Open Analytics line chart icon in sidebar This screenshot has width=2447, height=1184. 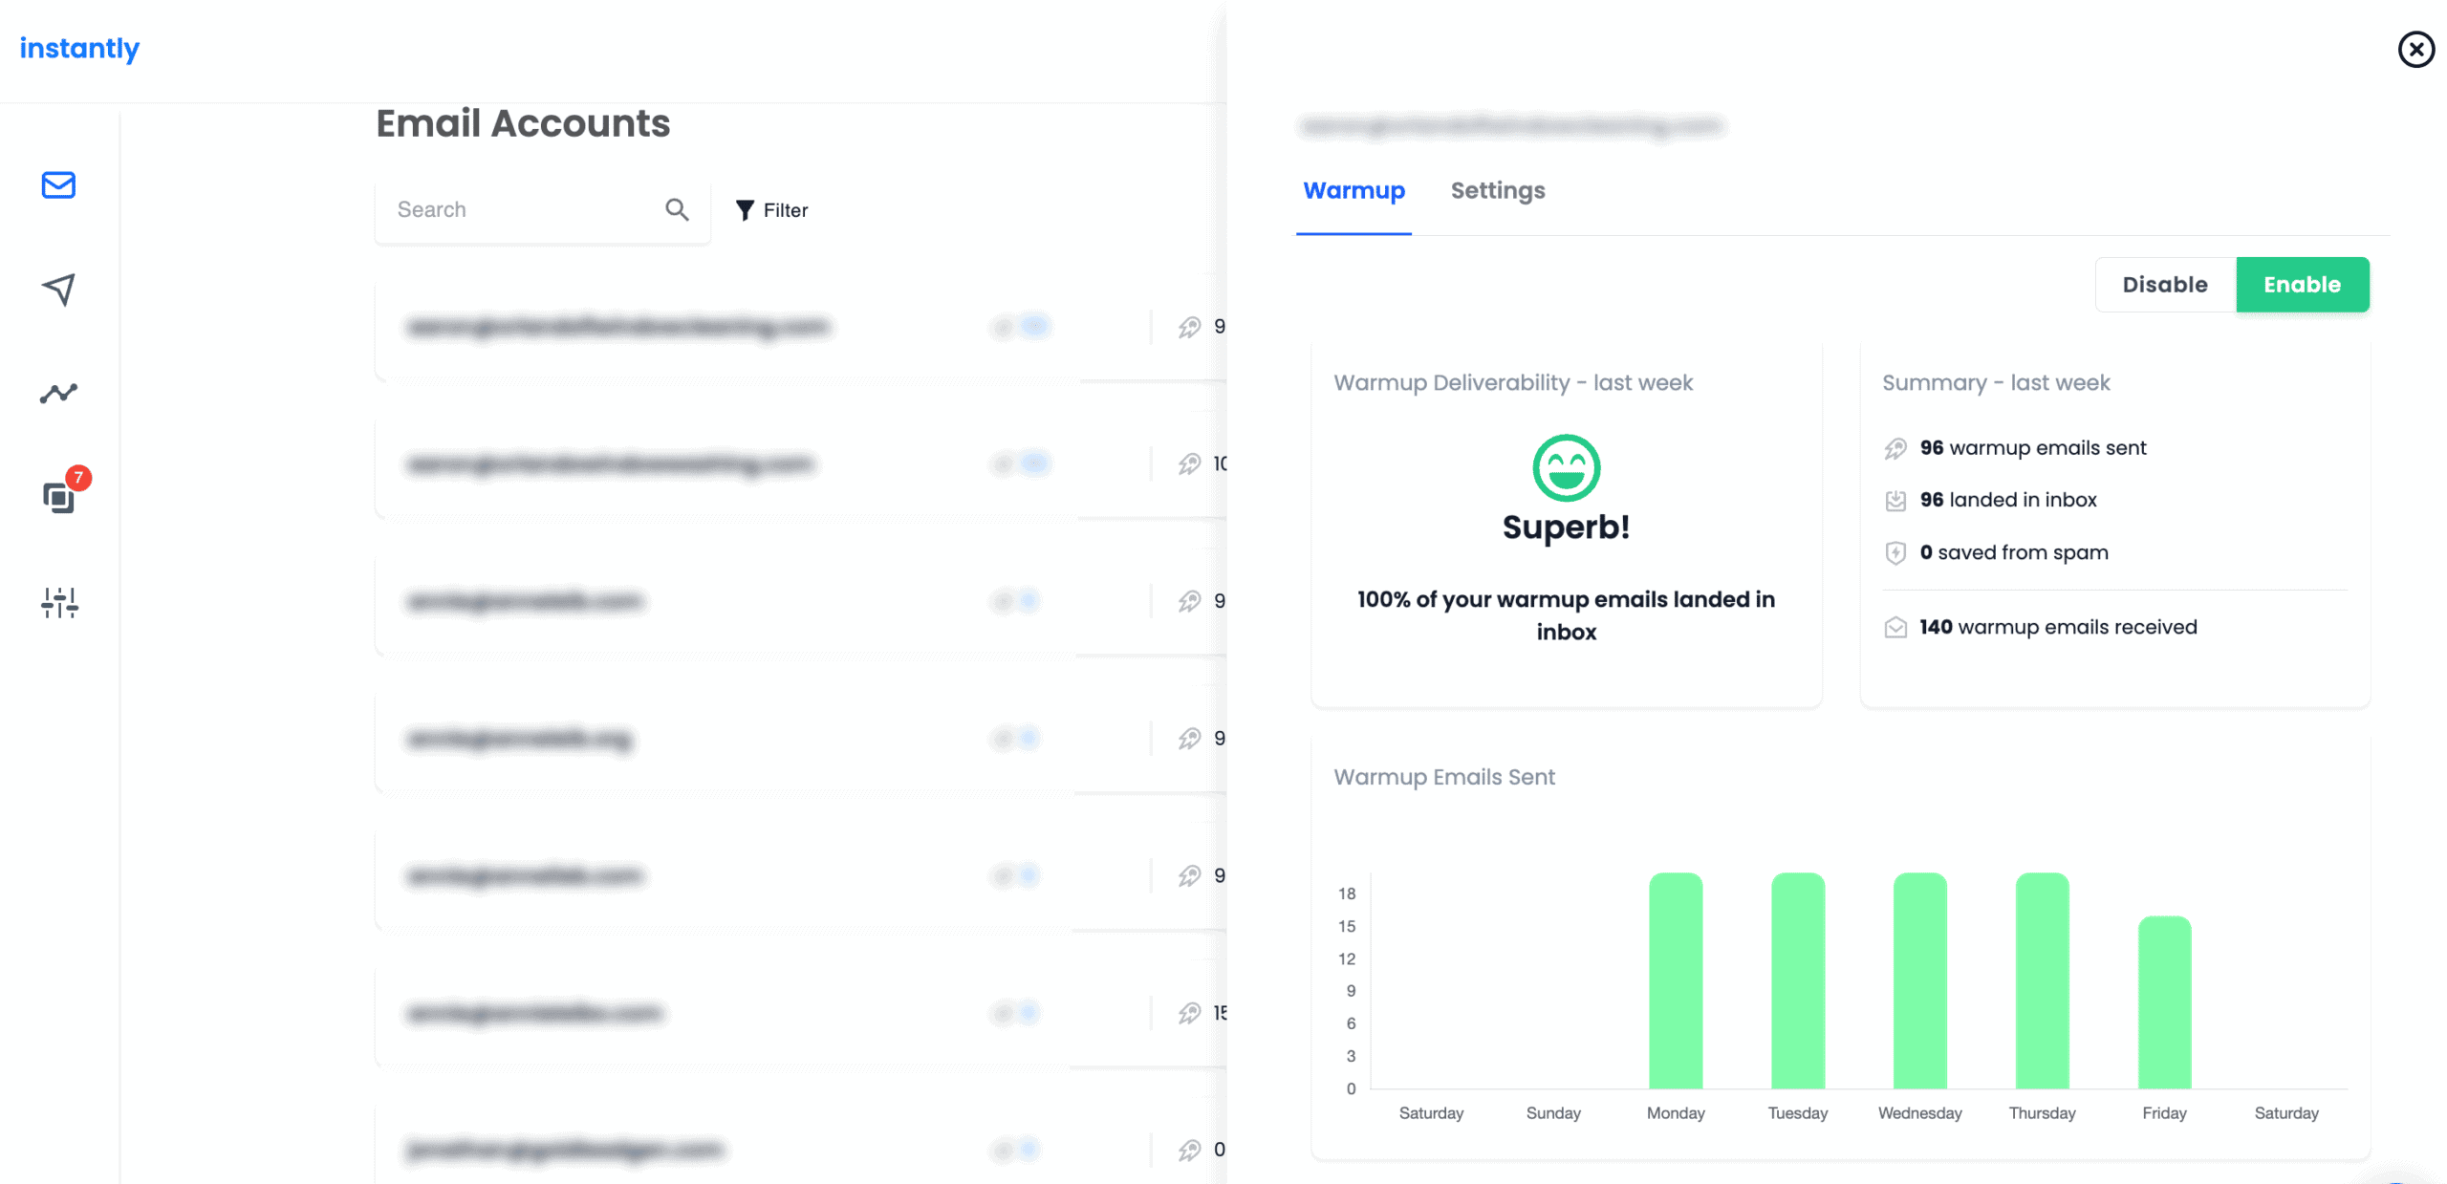click(58, 393)
